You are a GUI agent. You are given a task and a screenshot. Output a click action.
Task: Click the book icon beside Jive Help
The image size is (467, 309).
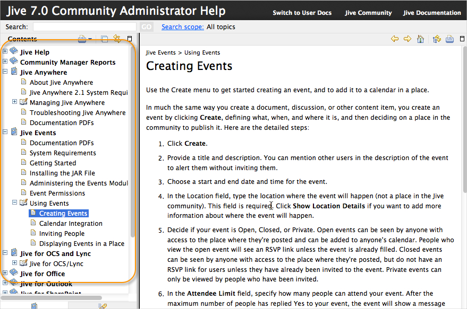click(14, 51)
